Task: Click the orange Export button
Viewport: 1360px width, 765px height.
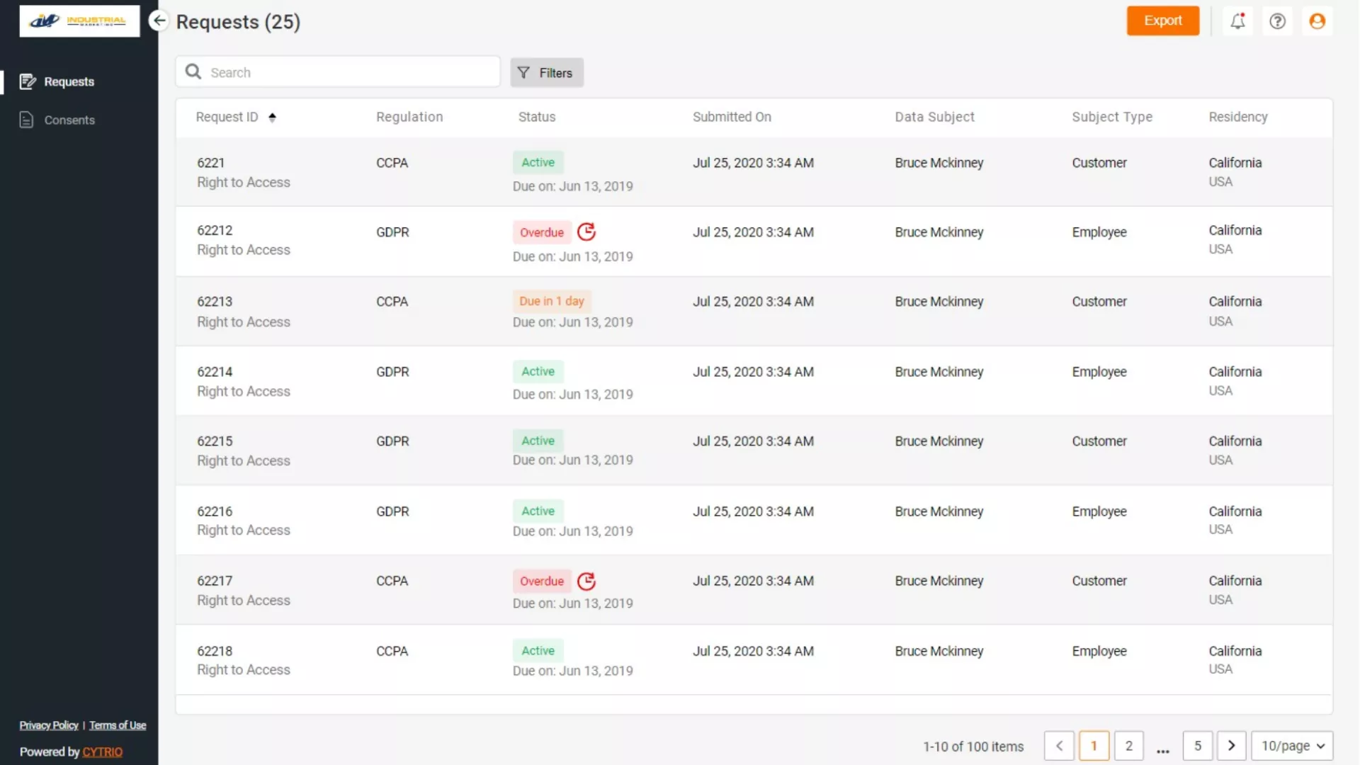Action: pyautogui.click(x=1162, y=21)
